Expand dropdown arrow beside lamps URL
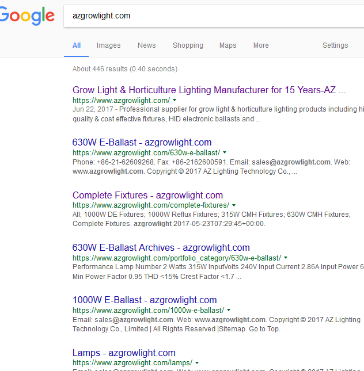 click(x=197, y=362)
